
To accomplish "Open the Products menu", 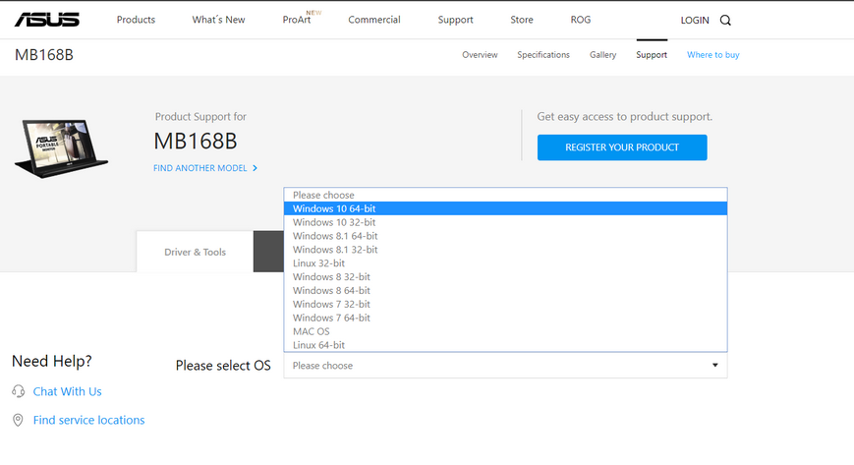I will (136, 20).
